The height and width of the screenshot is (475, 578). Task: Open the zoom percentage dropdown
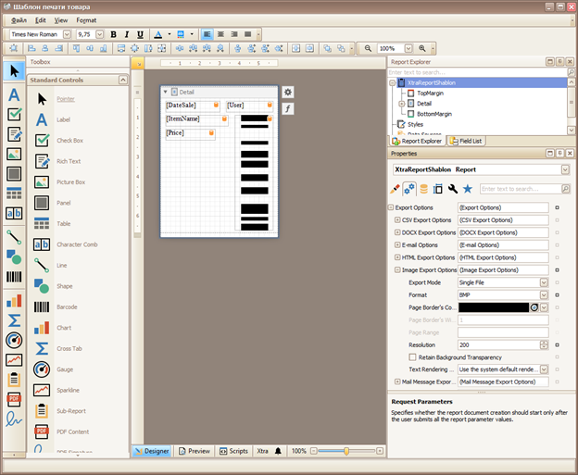coord(408,48)
